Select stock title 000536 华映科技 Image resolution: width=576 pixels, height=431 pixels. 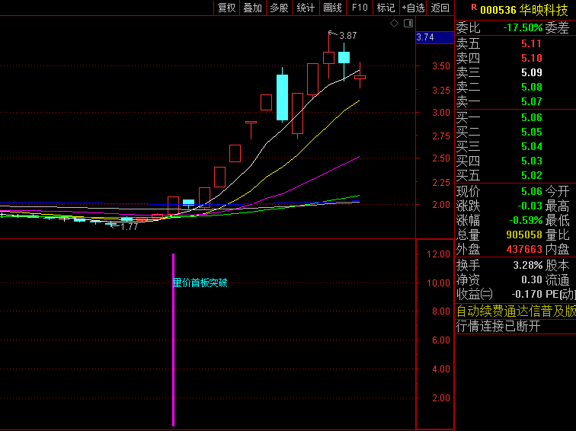[x=524, y=10]
